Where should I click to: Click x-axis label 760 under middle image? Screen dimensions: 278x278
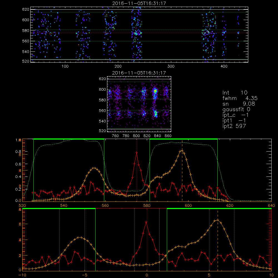(x=115, y=136)
